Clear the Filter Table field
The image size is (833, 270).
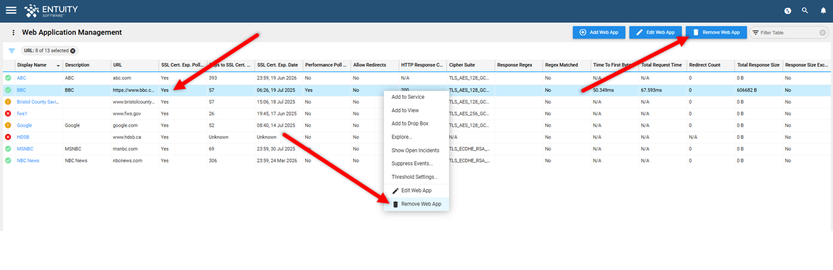pos(823,33)
